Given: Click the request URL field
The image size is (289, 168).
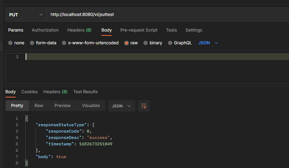Looking at the screenshot, I should click(168, 15).
